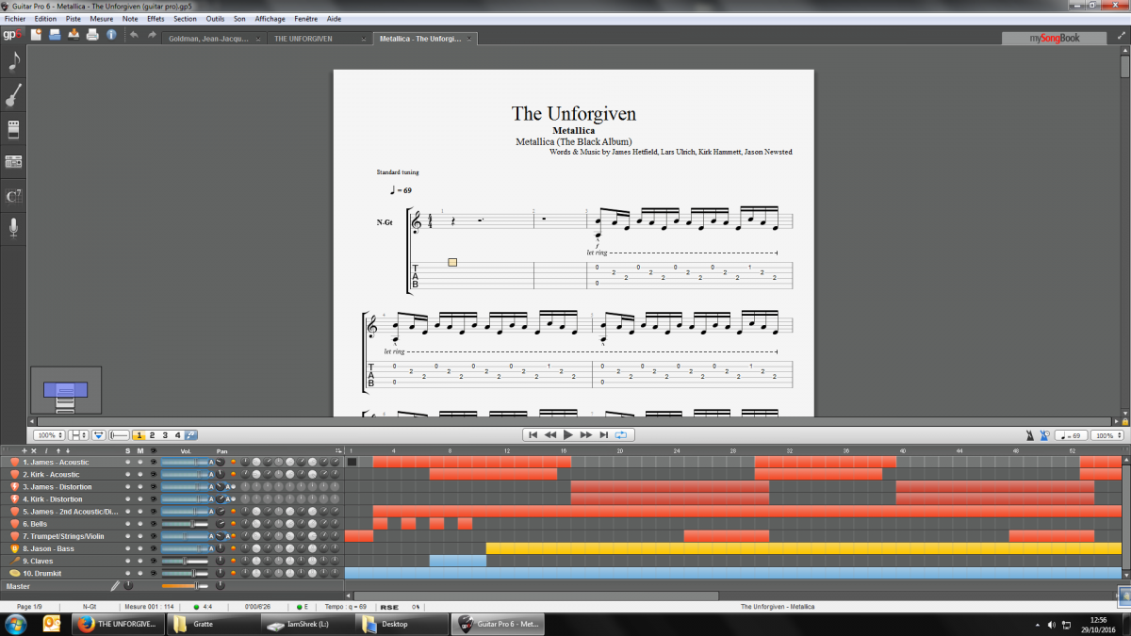The width and height of the screenshot is (1131, 636).
Task: Click the page overview thumbnail
Action: click(x=65, y=391)
